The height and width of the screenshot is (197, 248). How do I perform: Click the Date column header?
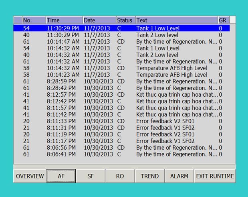pyautogui.click(x=99, y=20)
